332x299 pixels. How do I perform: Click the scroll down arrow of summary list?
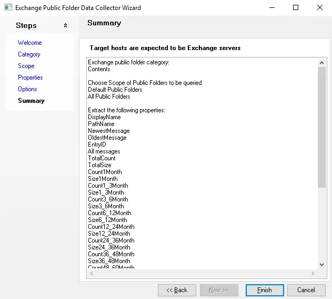[321, 265]
